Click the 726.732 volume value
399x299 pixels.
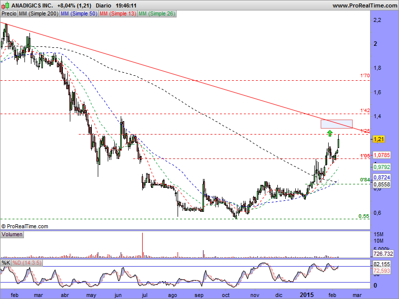coord(383,254)
